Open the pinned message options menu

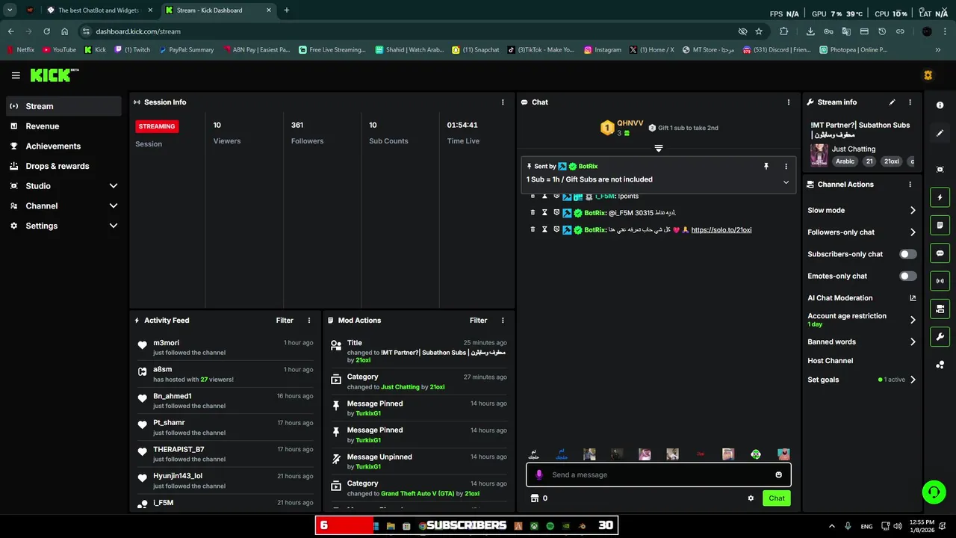point(786,166)
